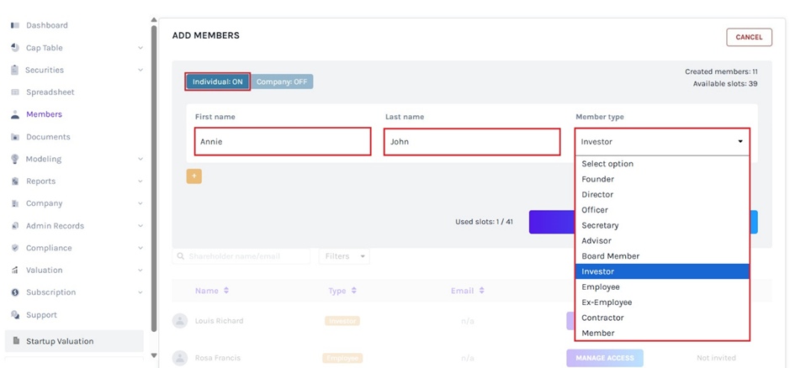Viewport: 790px width, 368px height.
Task: Open the Filters dropdown
Action: 344,256
